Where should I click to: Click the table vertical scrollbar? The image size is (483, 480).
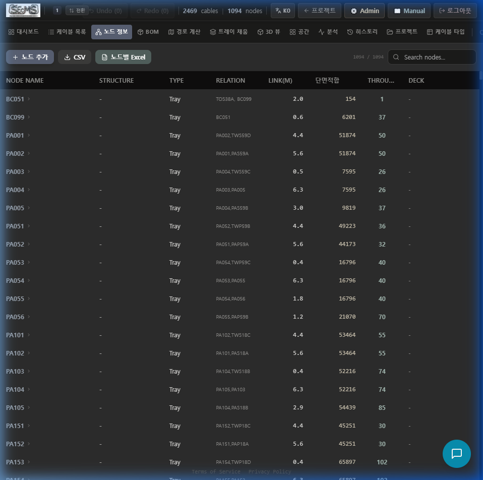click(481, 76)
